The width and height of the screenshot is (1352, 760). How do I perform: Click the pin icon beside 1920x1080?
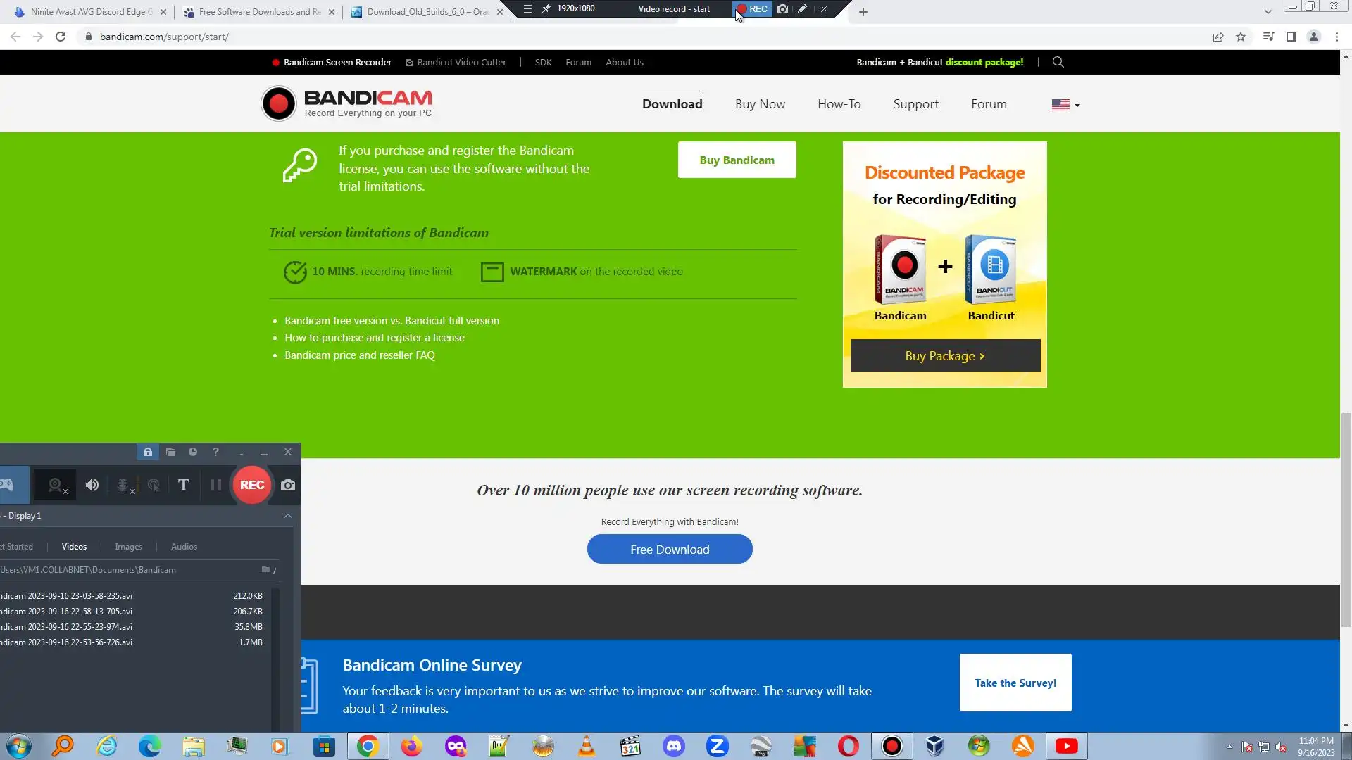(x=546, y=9)
